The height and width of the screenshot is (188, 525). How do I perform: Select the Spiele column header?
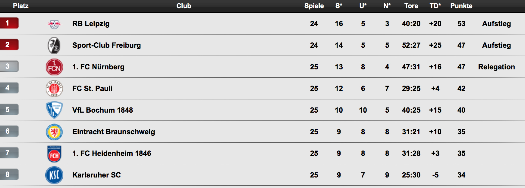314,6
